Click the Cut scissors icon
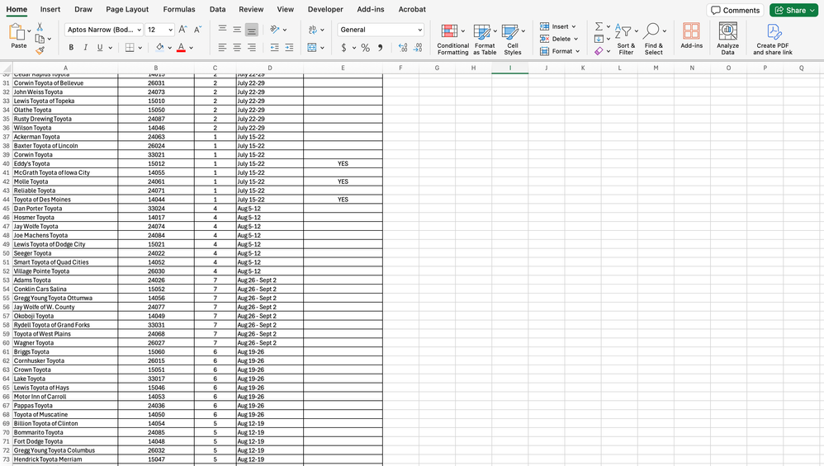824x466 pixels. [40, 26]
